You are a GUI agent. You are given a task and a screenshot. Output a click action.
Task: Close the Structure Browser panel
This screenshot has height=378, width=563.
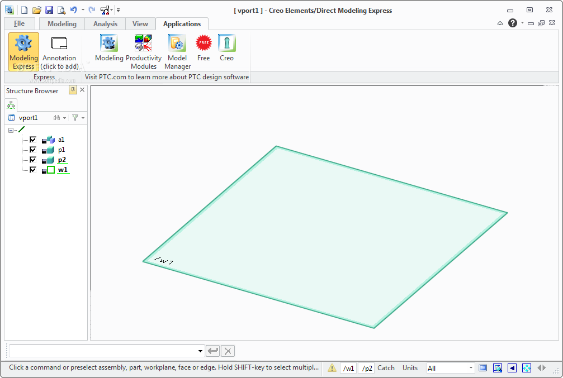pos(82,90)
